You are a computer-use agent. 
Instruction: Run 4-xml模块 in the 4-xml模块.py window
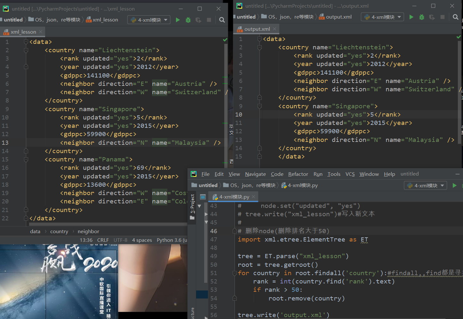click(x=454, y=185)
